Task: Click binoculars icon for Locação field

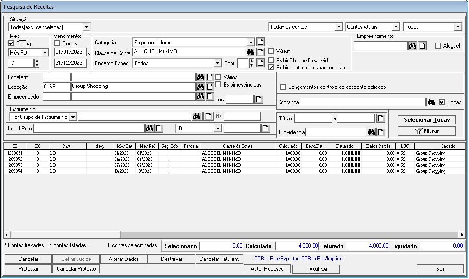Action: 200,87
